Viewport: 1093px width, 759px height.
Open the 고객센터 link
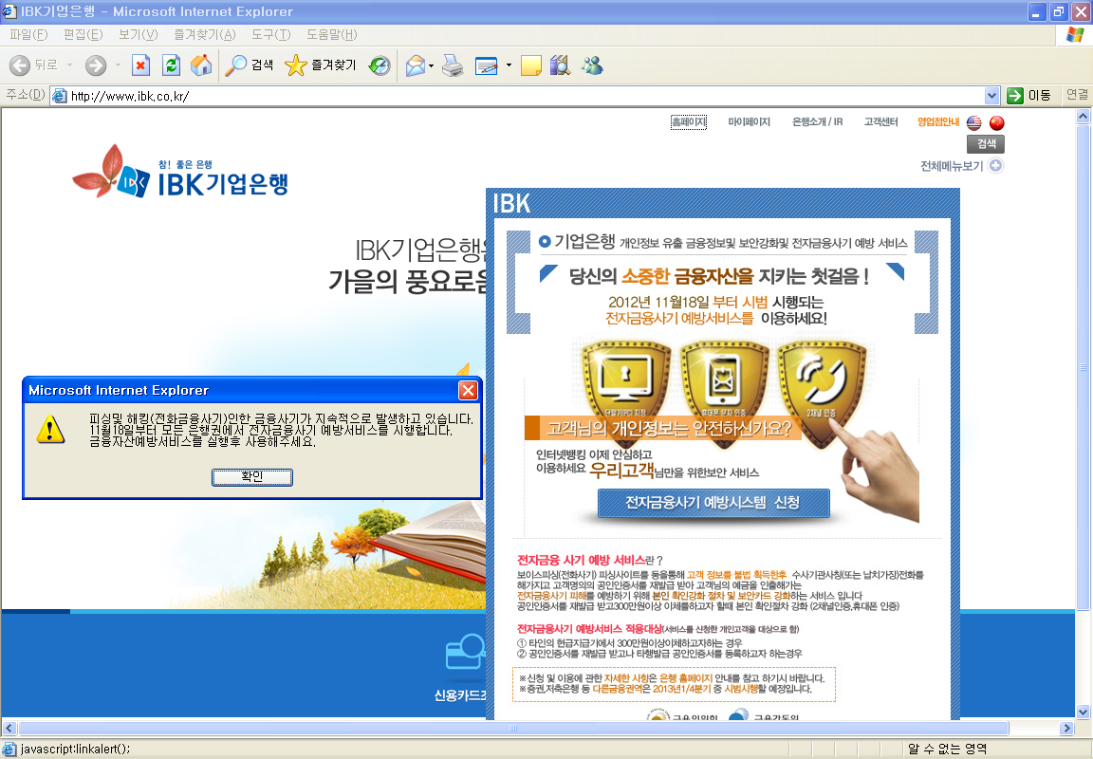tap(881, 122)
